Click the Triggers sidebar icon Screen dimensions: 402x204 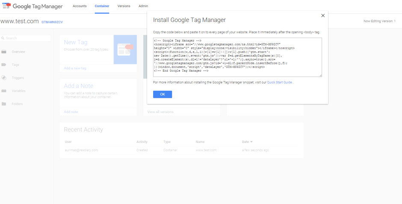(x=4, y=78)
